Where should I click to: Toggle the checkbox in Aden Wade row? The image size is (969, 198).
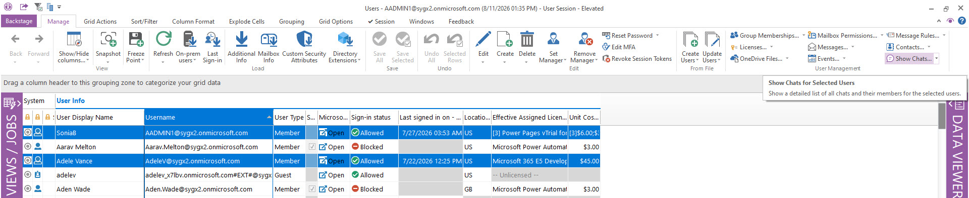(312, 189)
